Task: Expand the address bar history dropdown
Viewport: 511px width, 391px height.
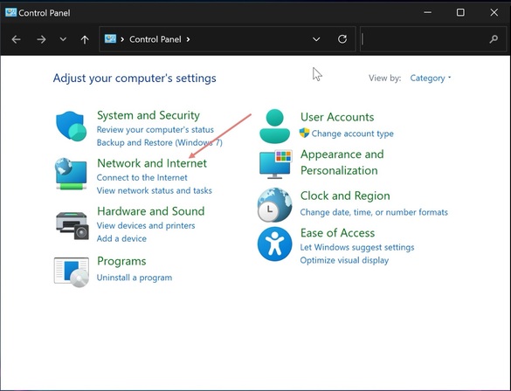Action: click(x=316, y=39)
